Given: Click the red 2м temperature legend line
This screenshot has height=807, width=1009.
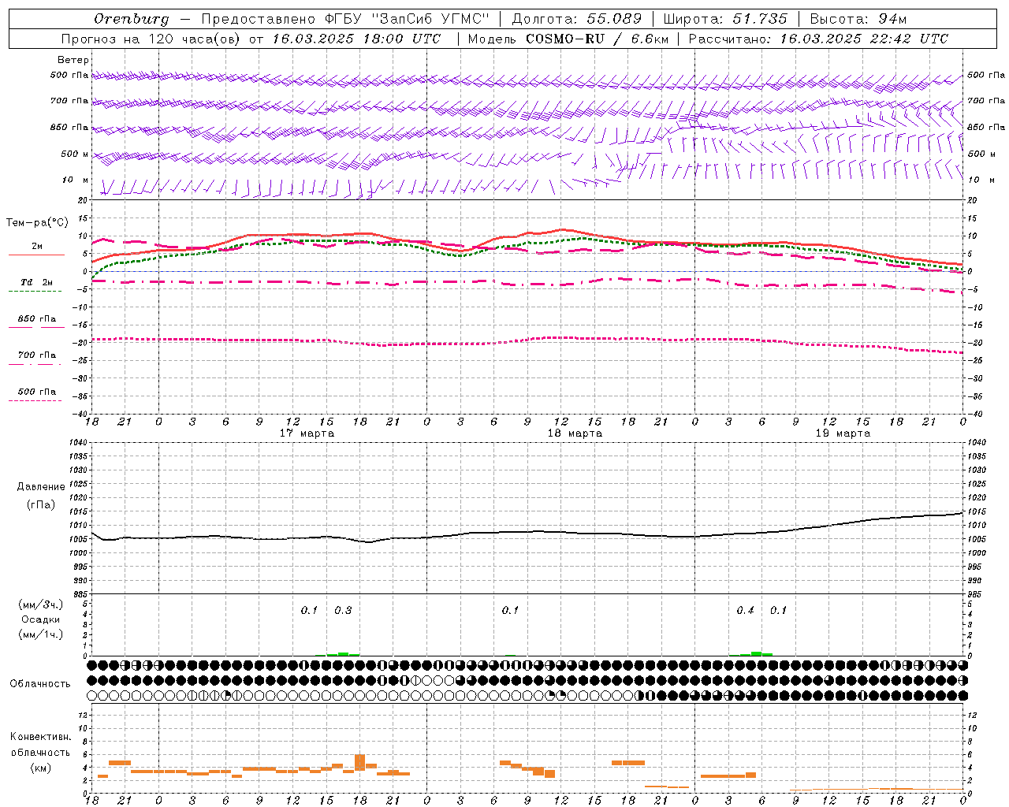Looking at the screenshot, I should 36,255.
